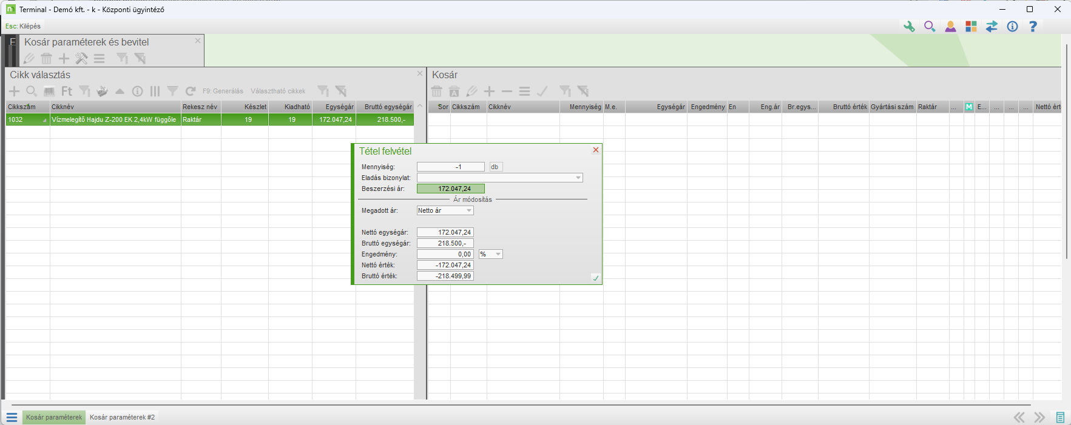Viewport: 1071px width, 425px height.
Task: Open the colored four-squares modules icon
Action: click(x=971, y=27)
